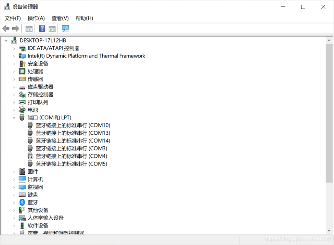Click the IDE ATA/ATAPI 控制器 device icon
Image resolution: width=334 pixels, height=245 pixels.
22,48
